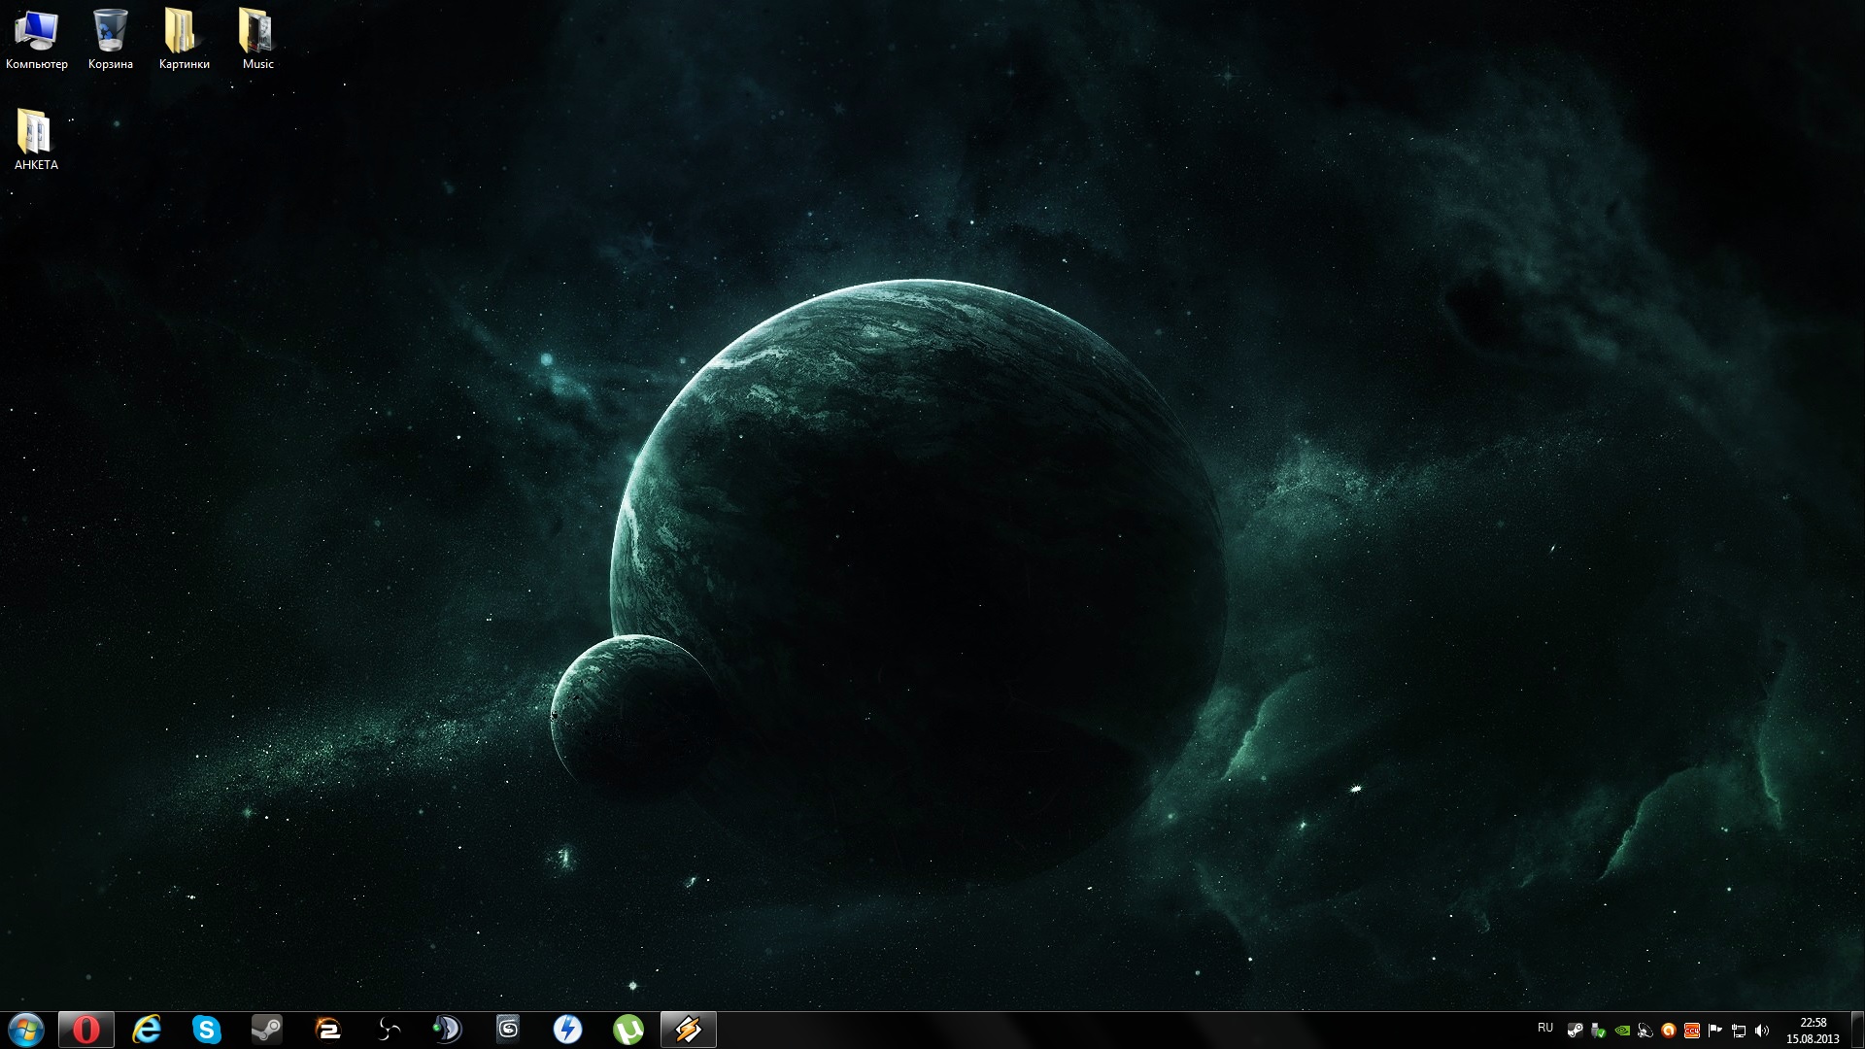Open Steam from the taskbar
Viewport: 1865px width, 1049px height.
click(x=267, y=1030)
